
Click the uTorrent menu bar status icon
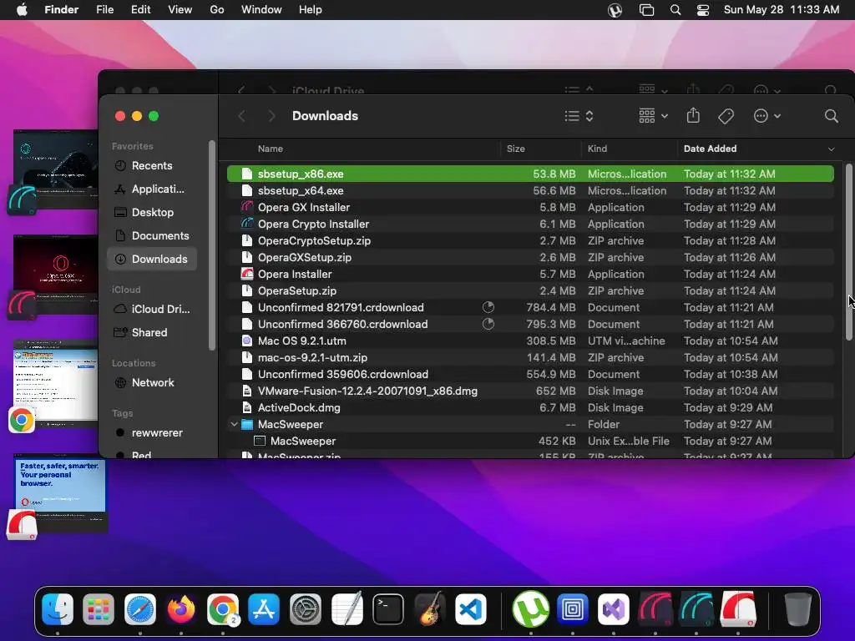coord(615,10)
